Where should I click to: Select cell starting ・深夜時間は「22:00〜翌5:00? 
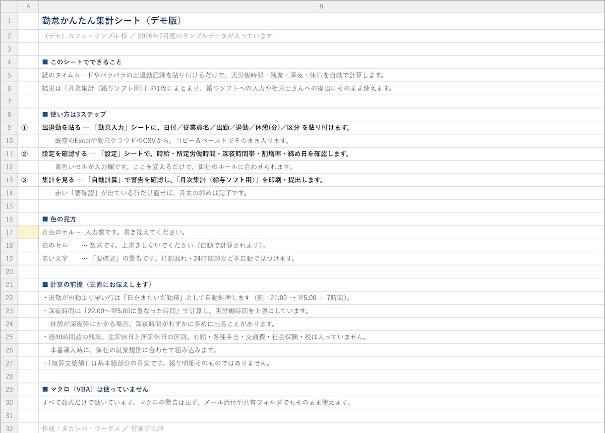tap(321, 311)
